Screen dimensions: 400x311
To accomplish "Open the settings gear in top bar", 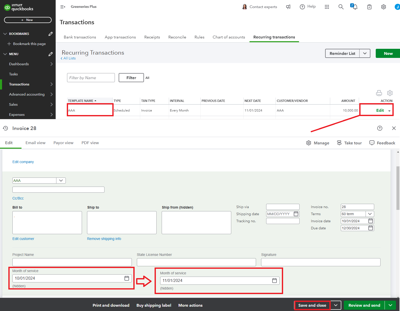I will coord(384,7).
